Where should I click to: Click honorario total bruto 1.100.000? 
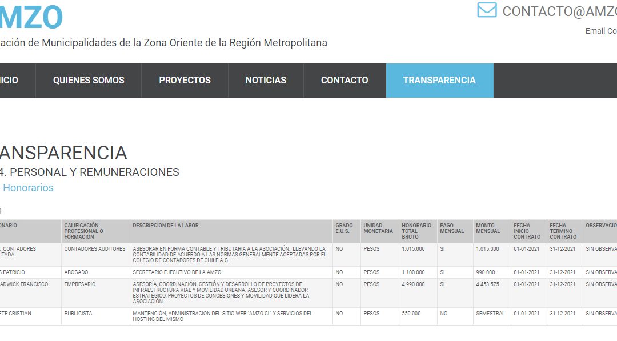413,272
